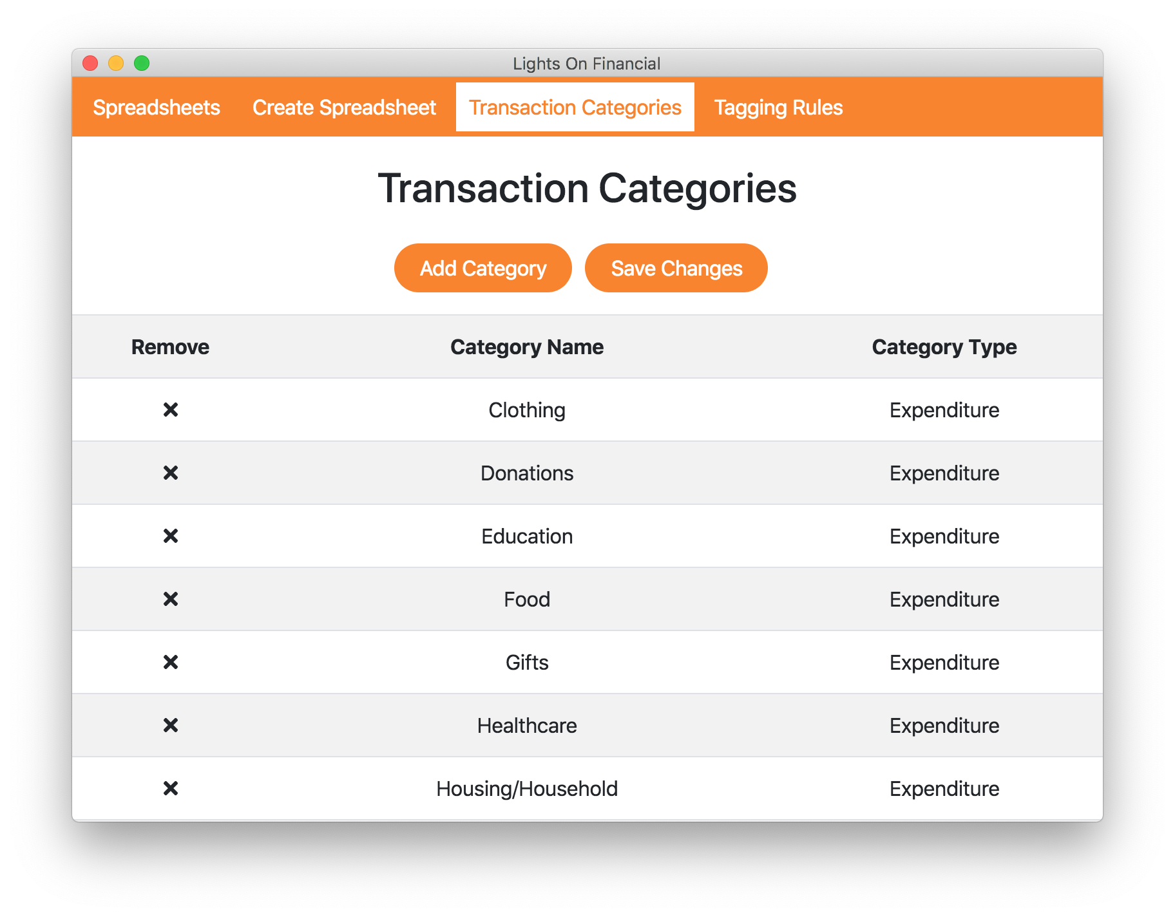Click the Save Changes button
This screenshot has height=917, width=1175.
click(676, 268)
